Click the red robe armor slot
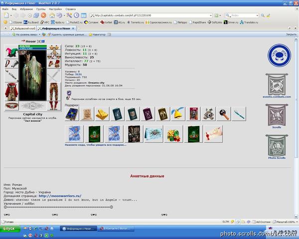 pos(11,92)
